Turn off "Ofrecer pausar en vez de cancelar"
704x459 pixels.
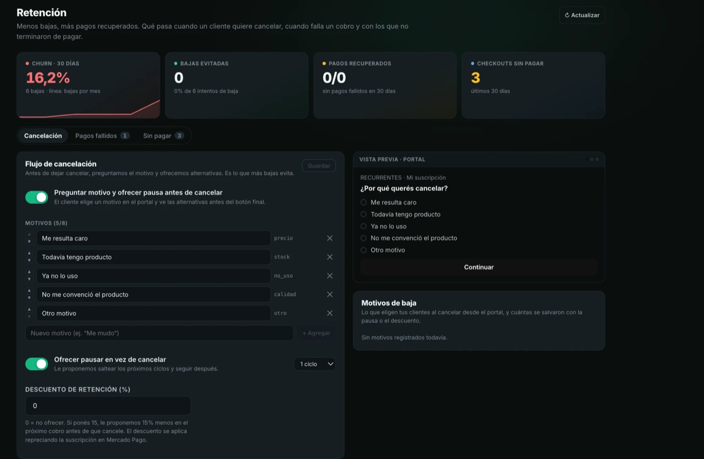[x=37, y=363]
